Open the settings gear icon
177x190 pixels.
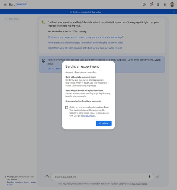coord(158,5)
